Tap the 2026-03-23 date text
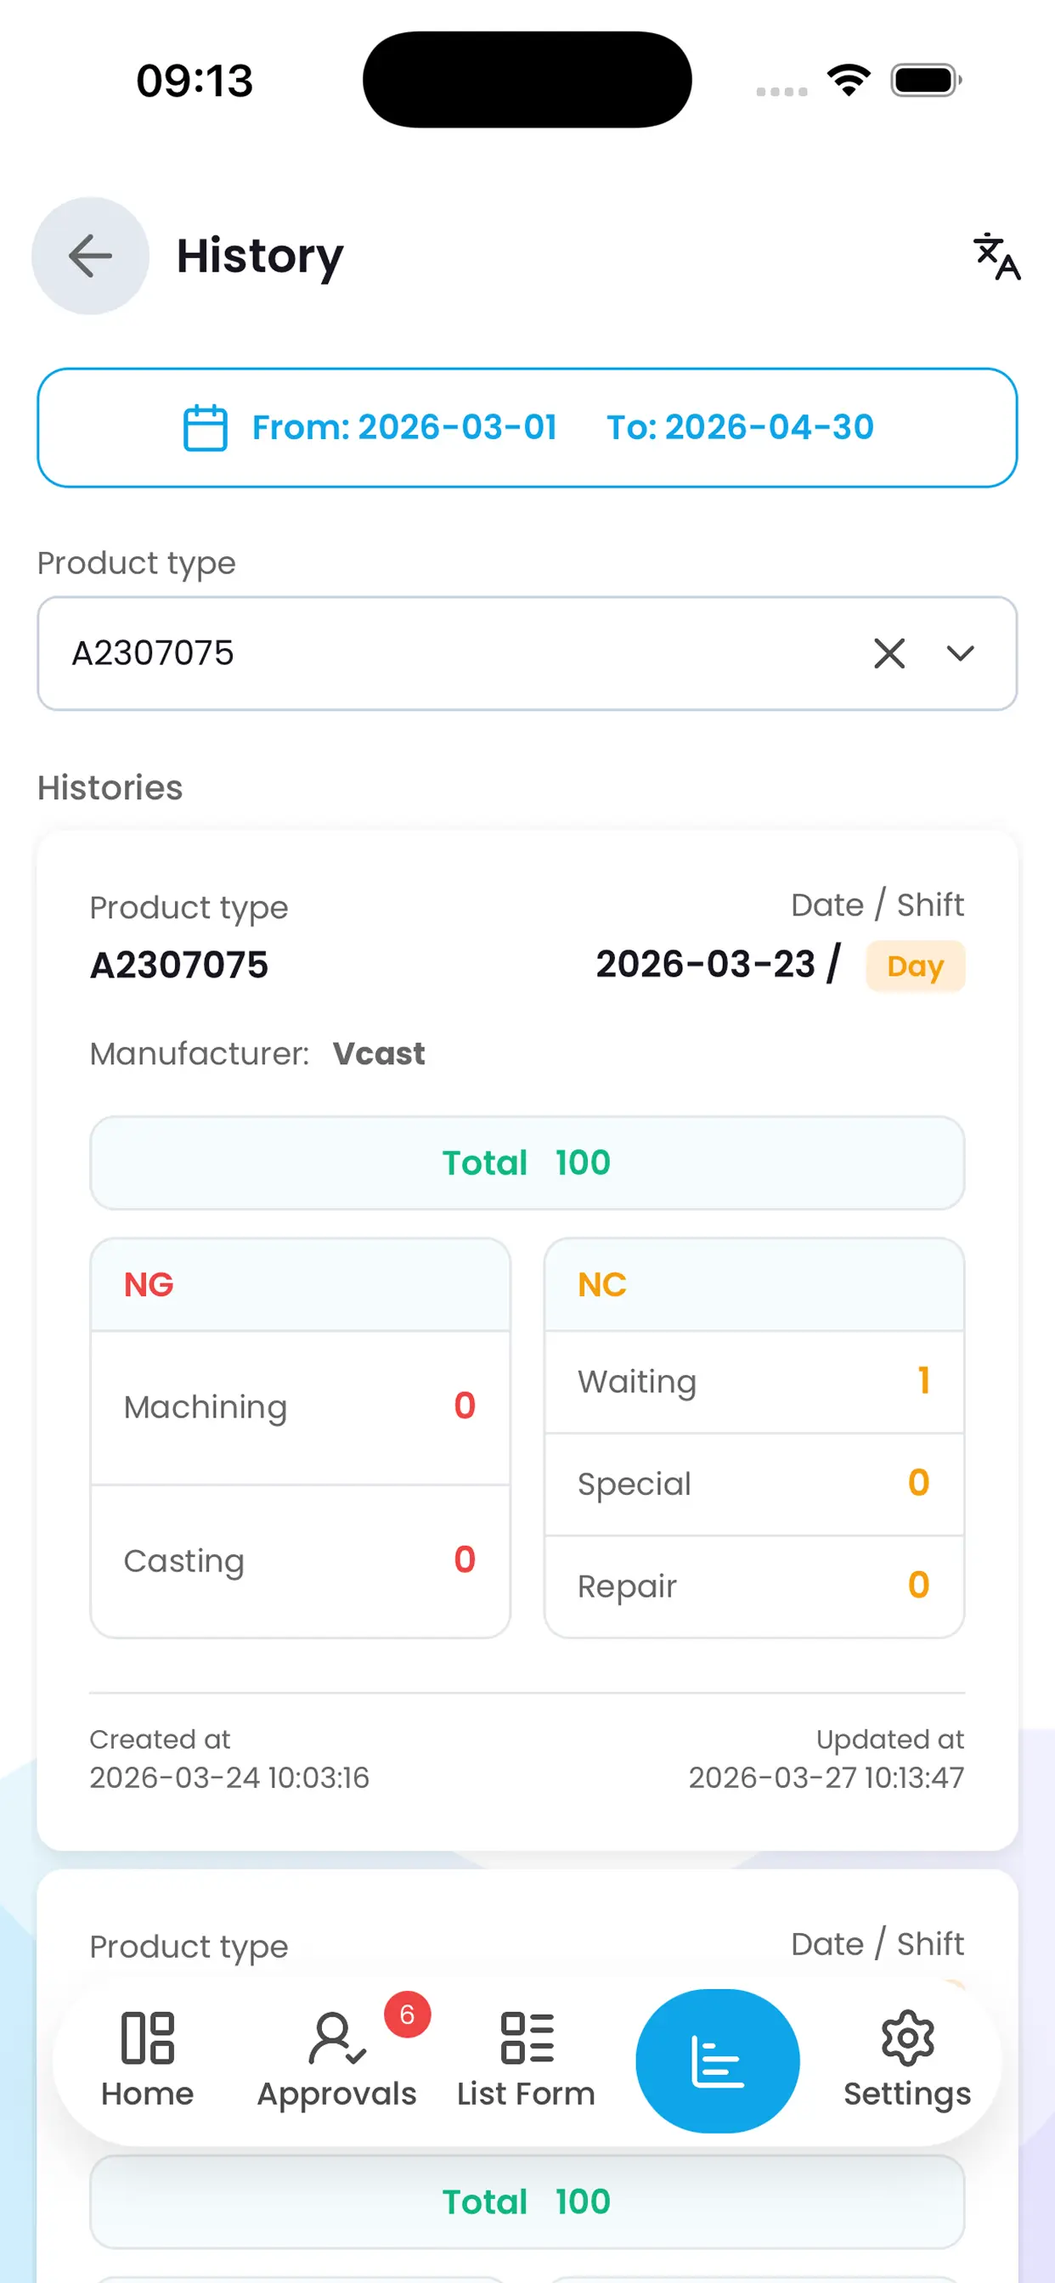The width and height of the screenshot is (1055, 2283). [706, 964]
